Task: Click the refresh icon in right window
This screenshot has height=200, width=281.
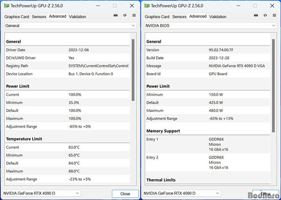Action: [265, 15]
